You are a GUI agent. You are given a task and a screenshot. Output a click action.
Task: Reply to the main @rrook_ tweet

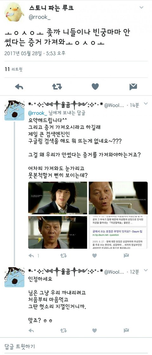point(19,87)
